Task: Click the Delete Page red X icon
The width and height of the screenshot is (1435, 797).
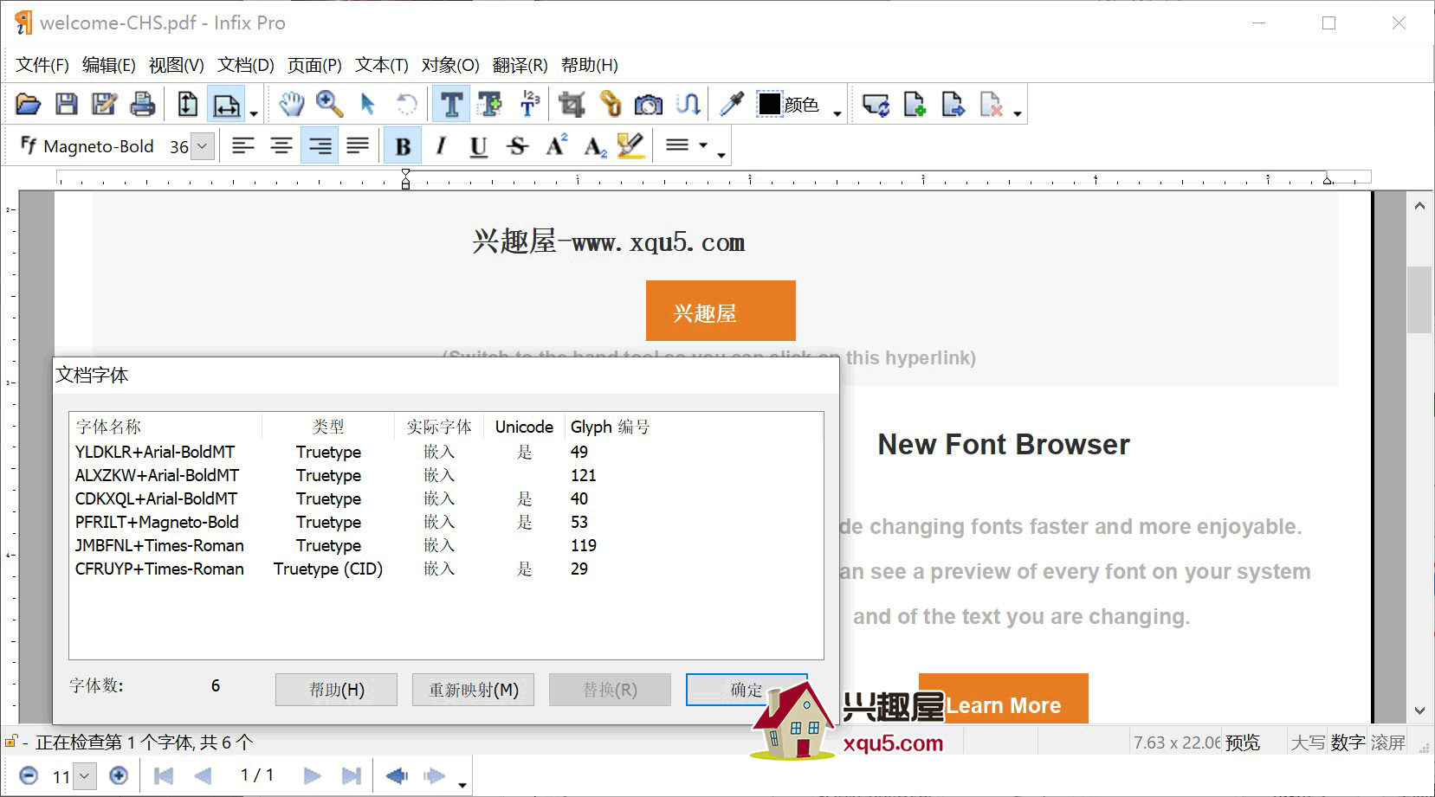Action: [x=991, y=105]
